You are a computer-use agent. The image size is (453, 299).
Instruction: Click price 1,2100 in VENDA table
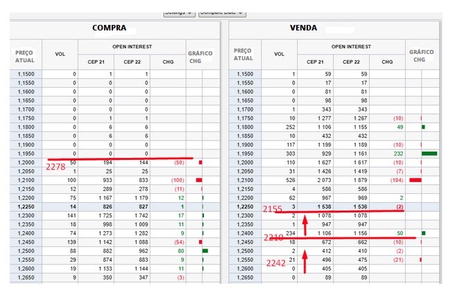coord(245,180)
